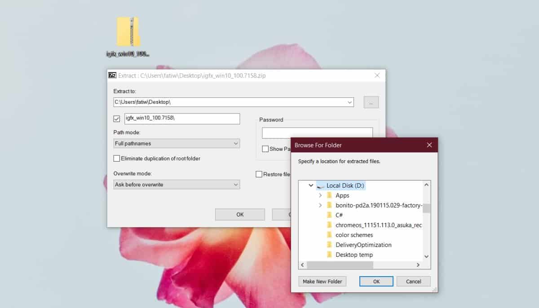
Task: Click the Apps folder icon
Action: click(329, 195)
